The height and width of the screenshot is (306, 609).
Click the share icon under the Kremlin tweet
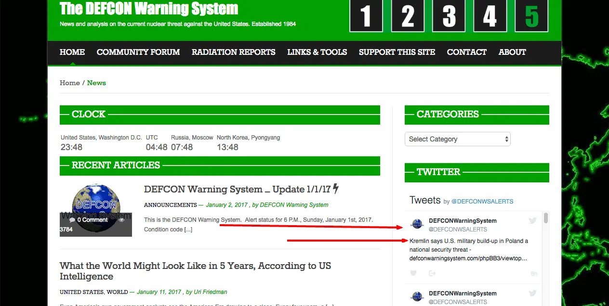(x=432, y=273)
